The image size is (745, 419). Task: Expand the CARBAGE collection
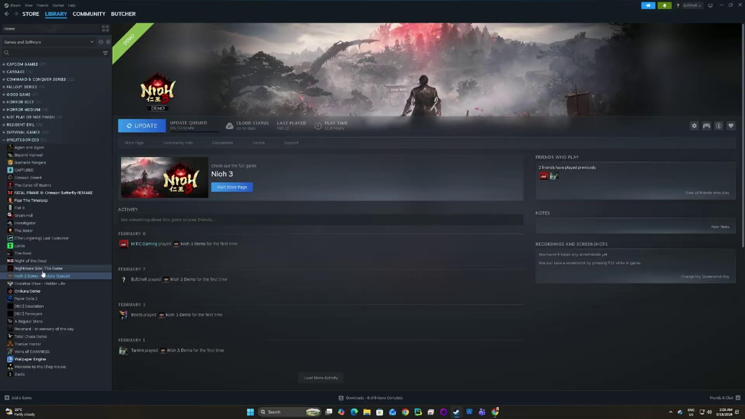pyautogui.click(x=4, y=72)
